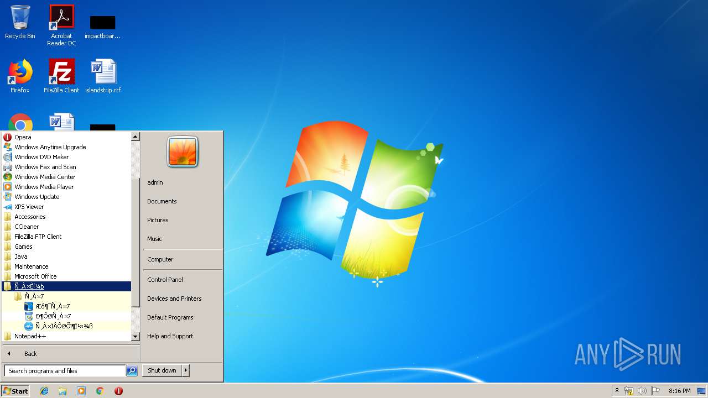Expand the Java folder

coord(66,256)
